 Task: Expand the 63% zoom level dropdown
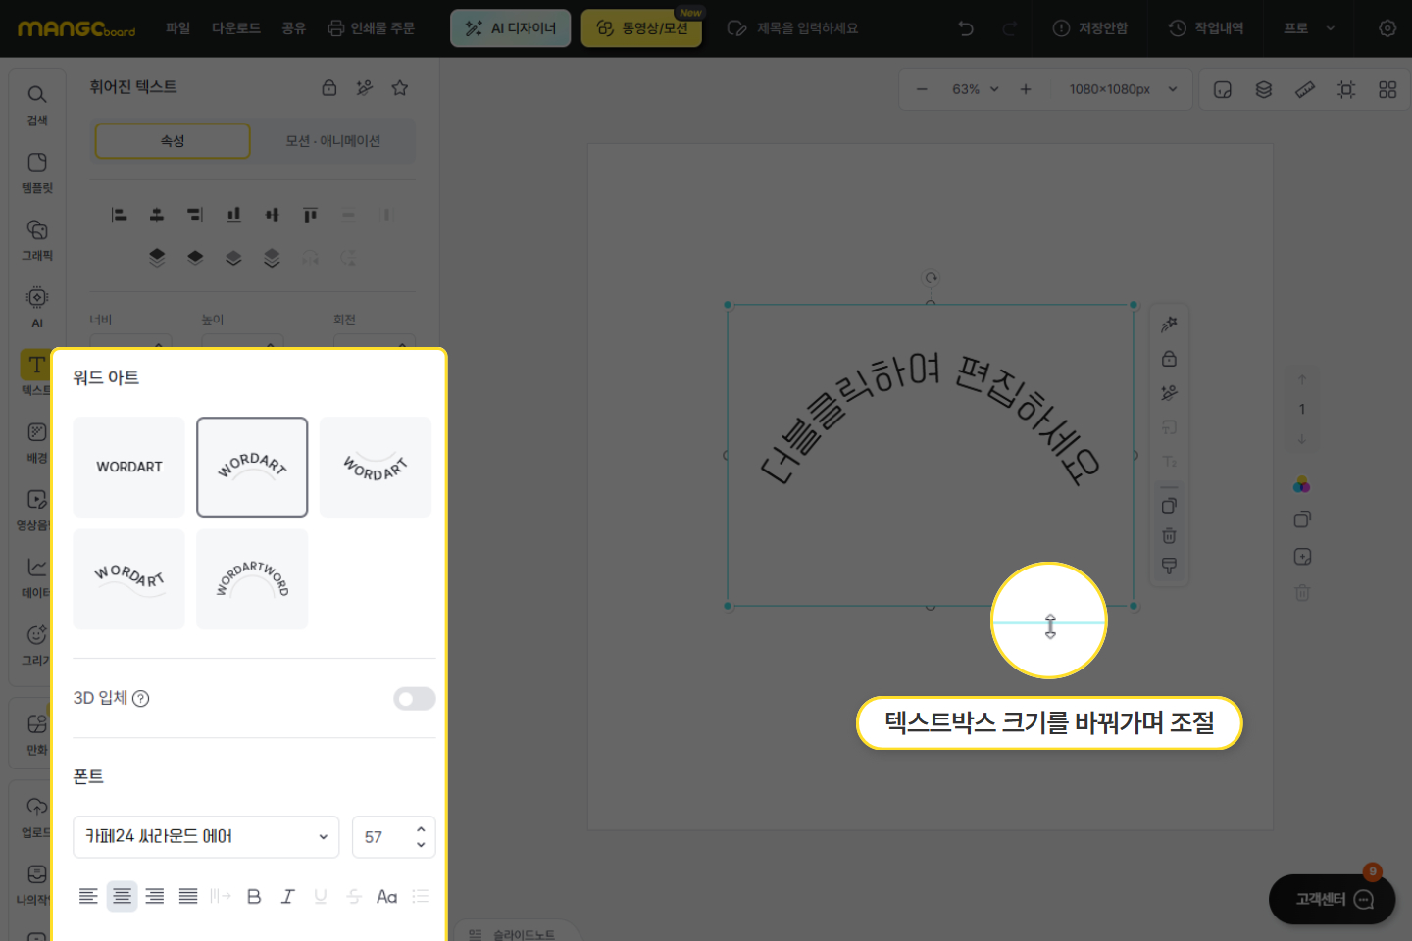[975, 89]
